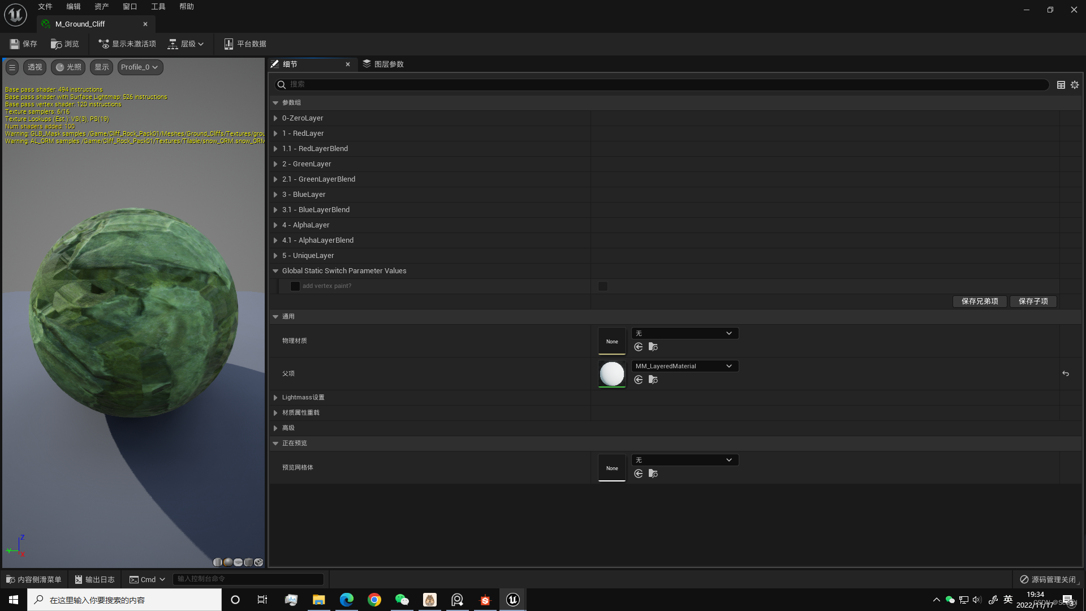
Task: Browse to physical material in content browser
Action: coord(653,347)
